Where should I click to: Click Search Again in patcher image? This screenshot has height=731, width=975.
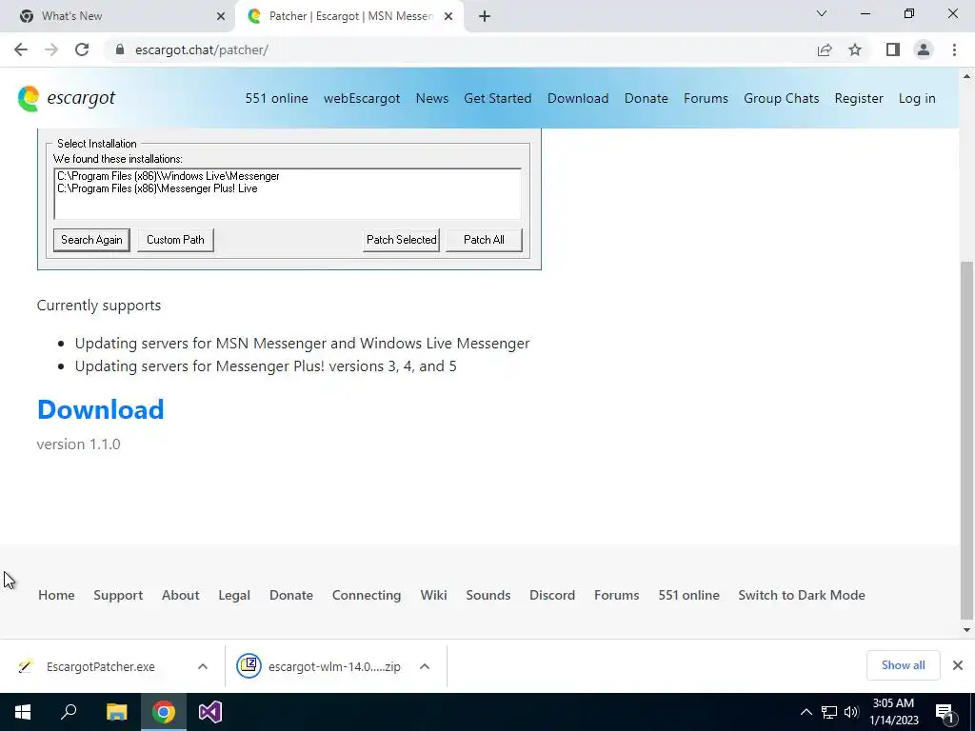[x=91, y=240]
